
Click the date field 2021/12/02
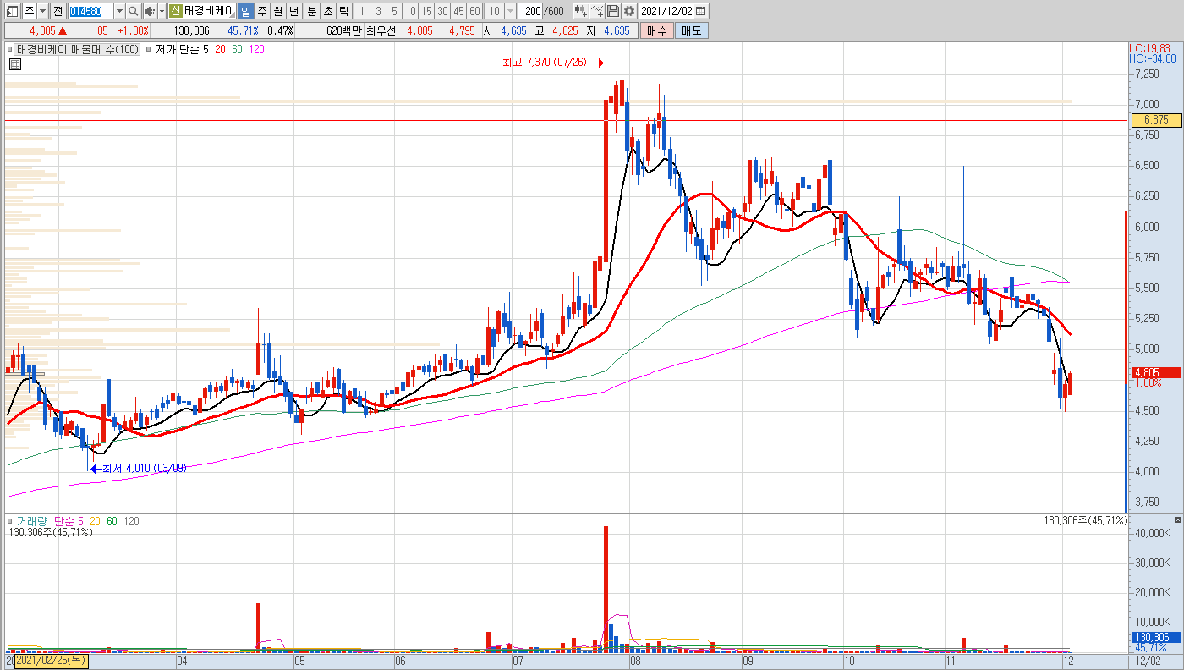pos(666,11)
